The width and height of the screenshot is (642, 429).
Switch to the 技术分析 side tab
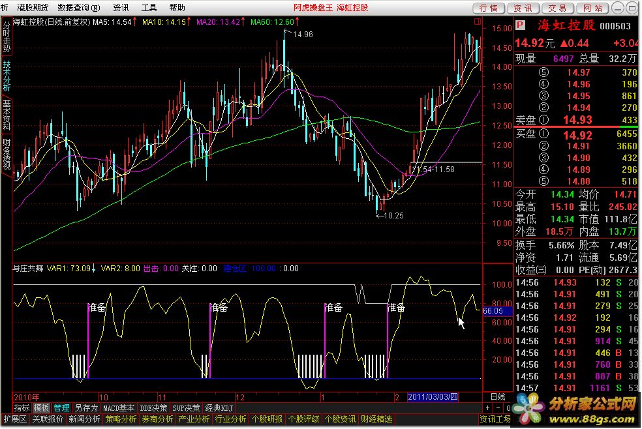tap(7, 75)
